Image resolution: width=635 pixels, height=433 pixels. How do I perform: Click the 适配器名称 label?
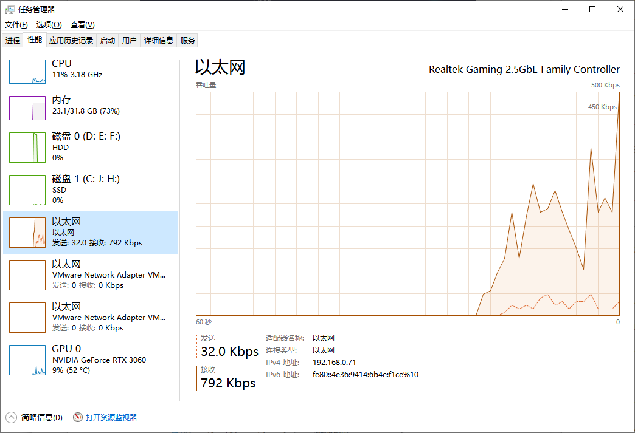285,338
